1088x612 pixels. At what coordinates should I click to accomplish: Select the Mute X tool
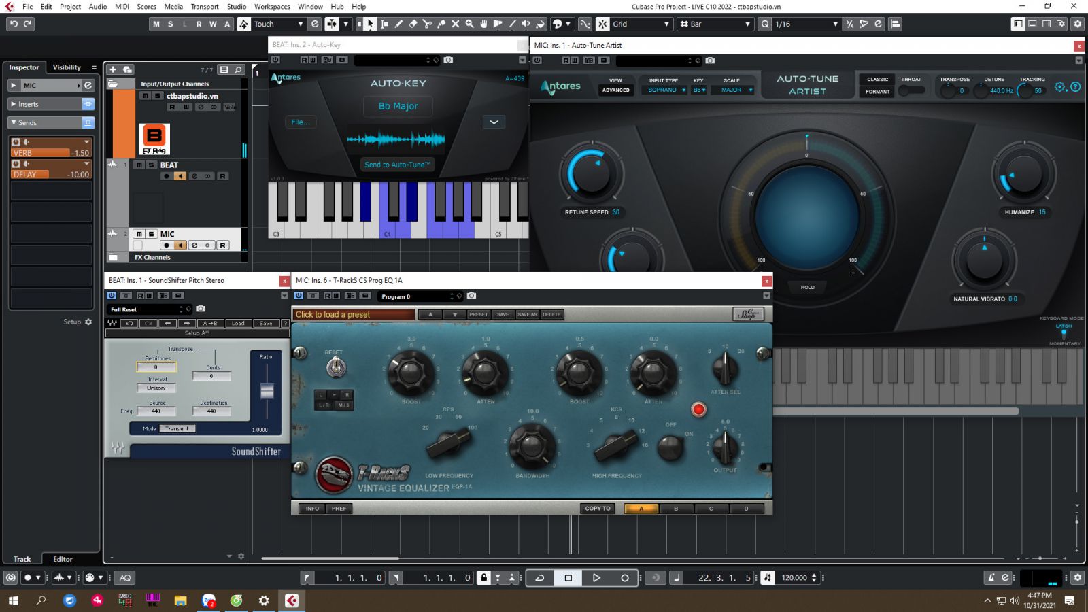[x=456, y=24]
